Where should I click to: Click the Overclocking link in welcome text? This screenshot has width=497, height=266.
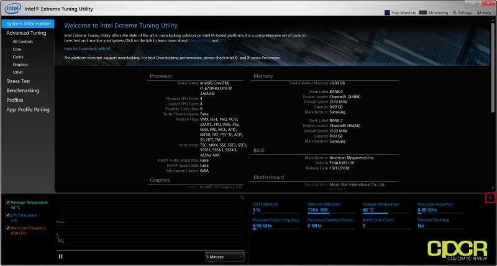(199, 40)
